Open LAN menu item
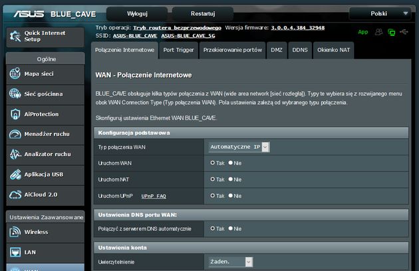The height and width of the screenshot is (271, 419). (45, 252)
